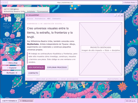This screenshot has height=103, width=138.
Task: Open the FÄHIGKEITEN globe desktop icon
Action: pos(7,37)
